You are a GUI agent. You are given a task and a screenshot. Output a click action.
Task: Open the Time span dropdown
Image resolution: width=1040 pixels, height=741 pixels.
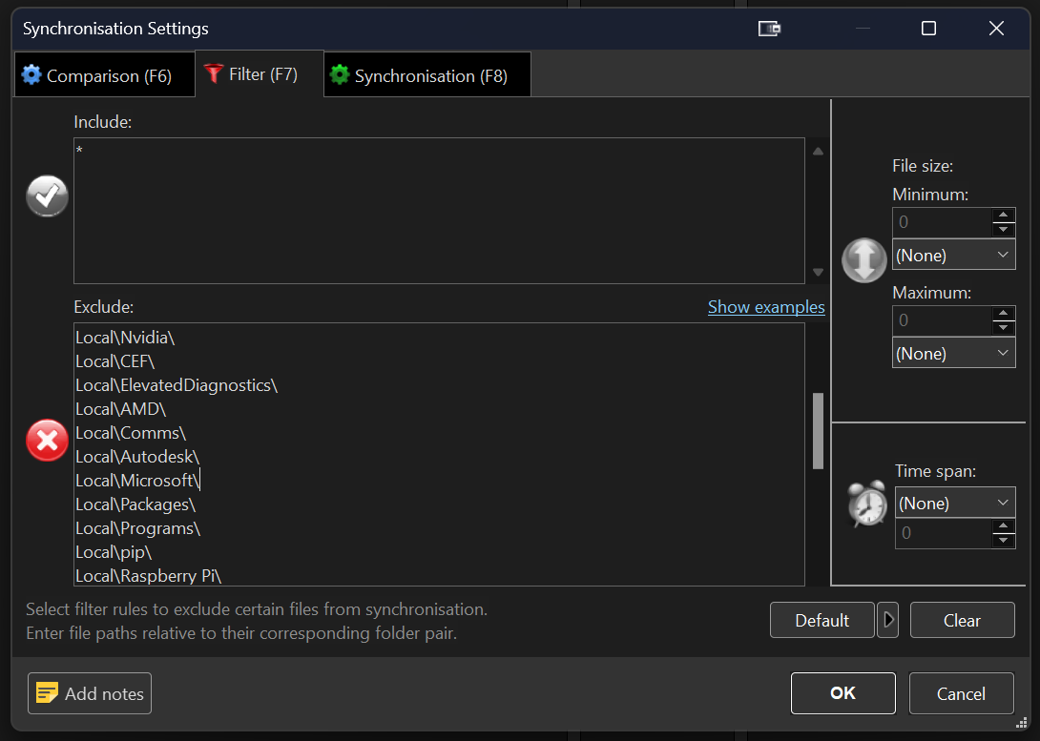click(x=954, y=503)
